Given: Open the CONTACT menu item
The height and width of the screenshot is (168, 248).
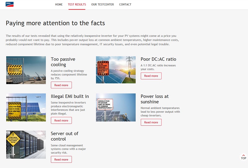Looking at the screenshot, I should click(x=125, y=5).
